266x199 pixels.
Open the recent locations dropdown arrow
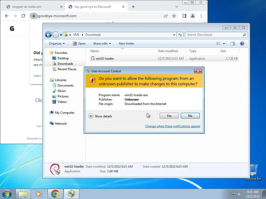click(61, 35)
